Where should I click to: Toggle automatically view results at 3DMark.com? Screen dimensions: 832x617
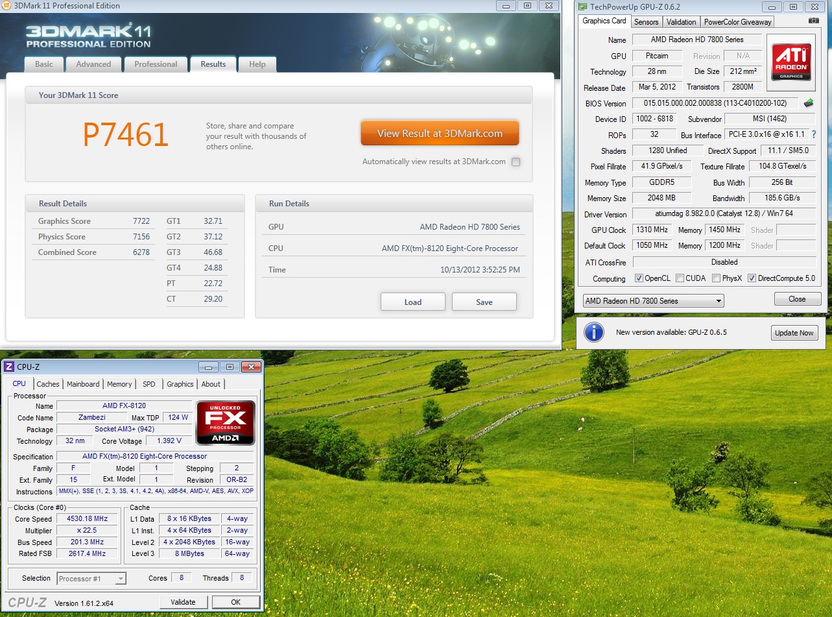516,162
